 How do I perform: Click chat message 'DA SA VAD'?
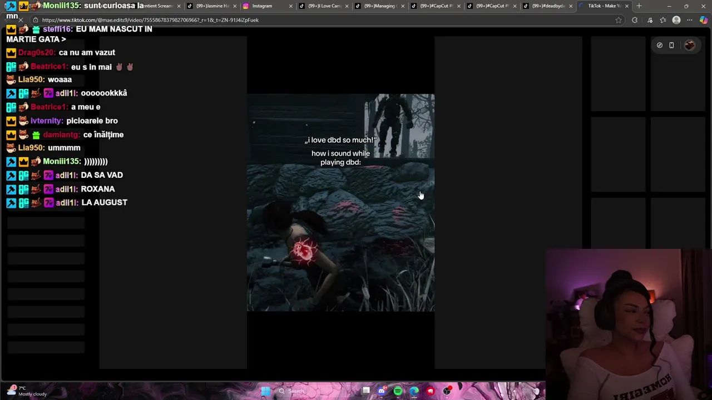(102, 175)
